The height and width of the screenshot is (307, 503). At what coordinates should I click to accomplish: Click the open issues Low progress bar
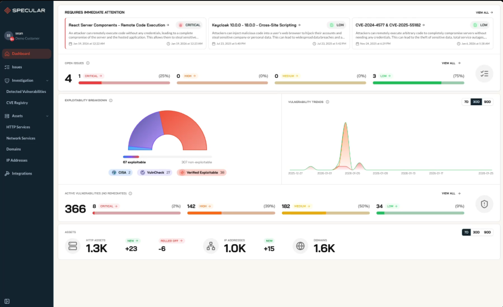[x=418, y=83]
